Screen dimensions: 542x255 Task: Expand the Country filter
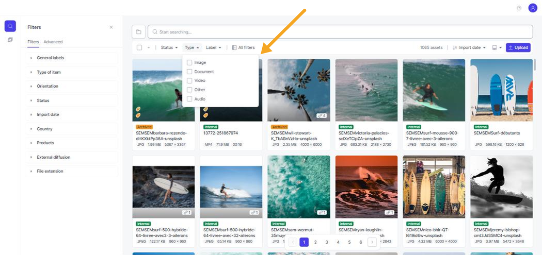(x=72, y=129)
